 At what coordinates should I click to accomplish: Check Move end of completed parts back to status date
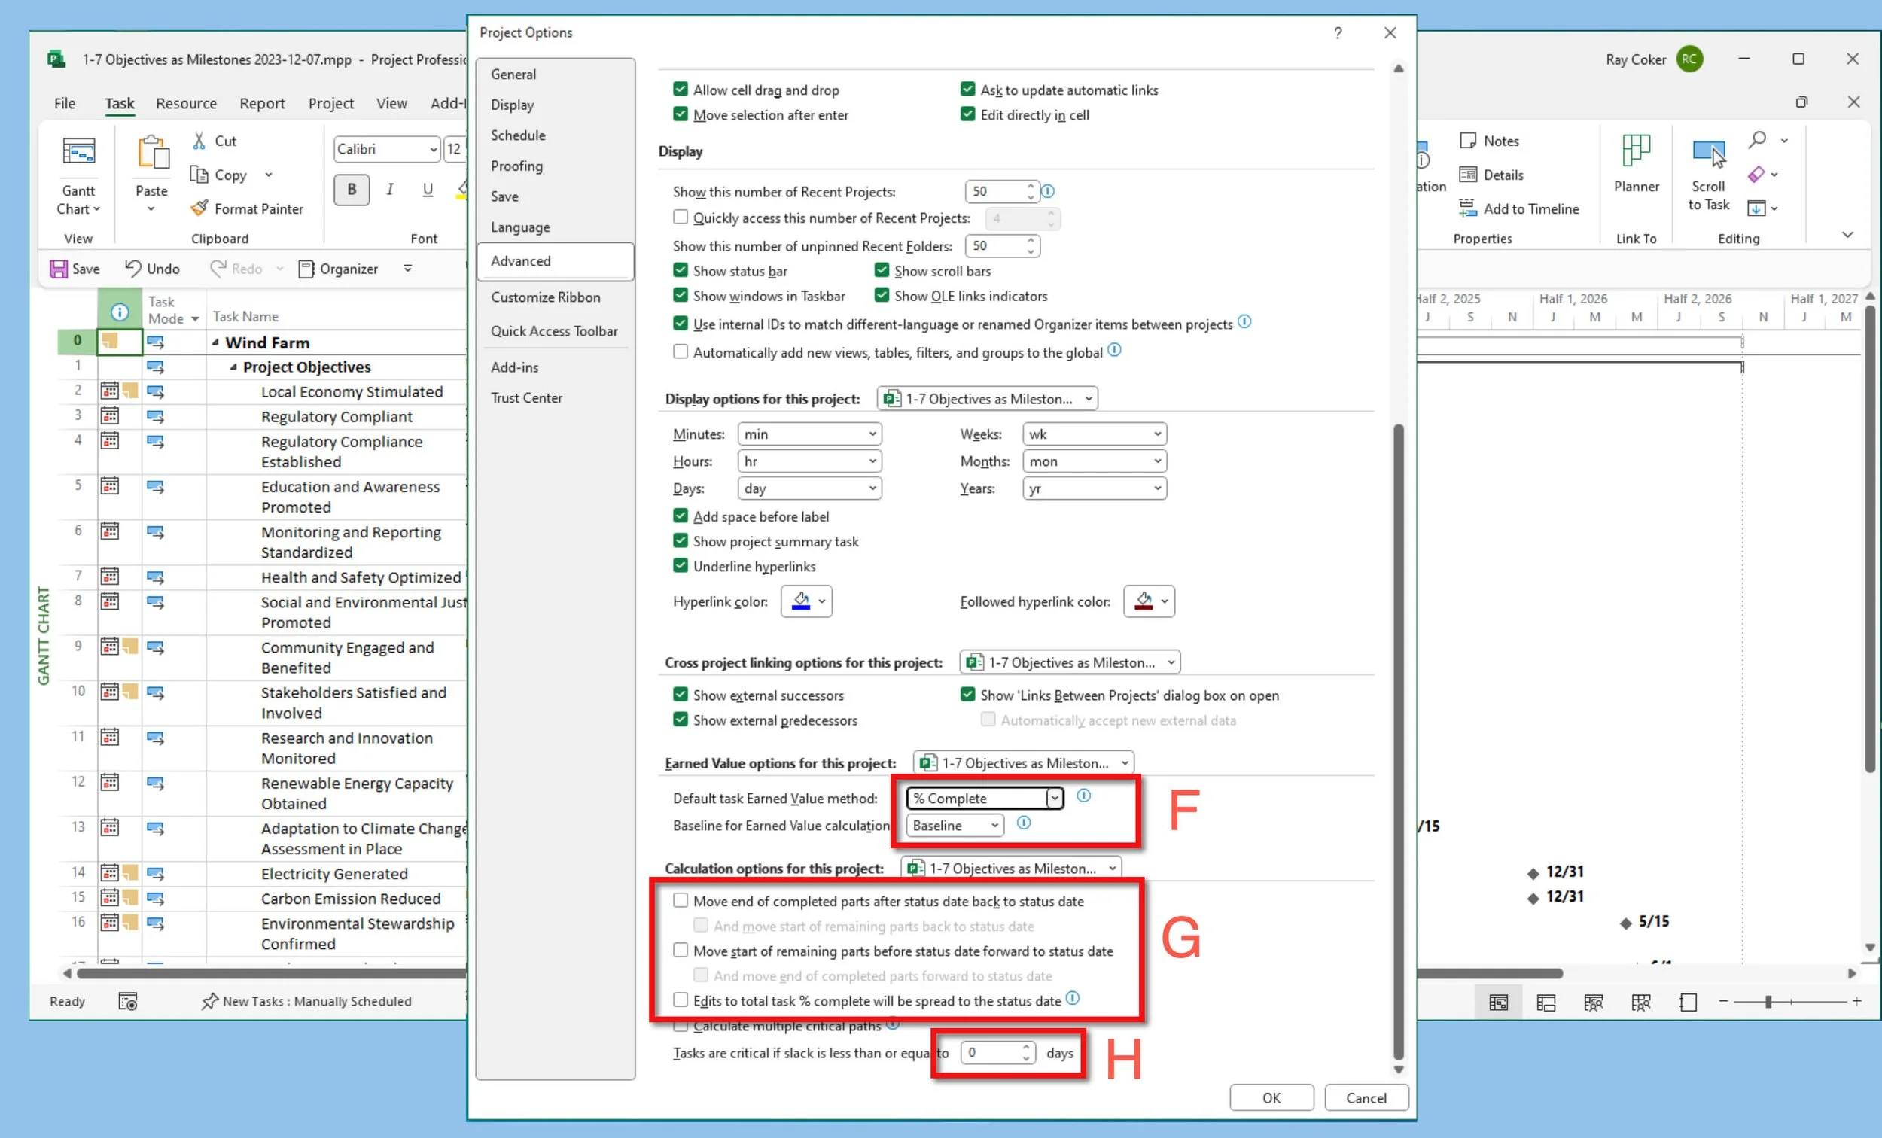680,900
